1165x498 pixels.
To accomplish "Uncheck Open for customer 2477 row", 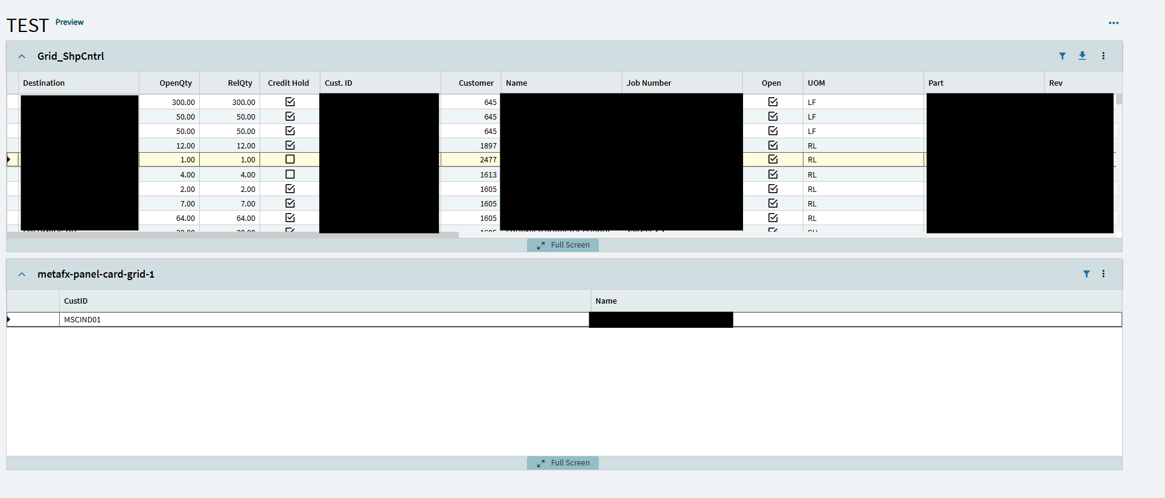I will click(773, 159).
